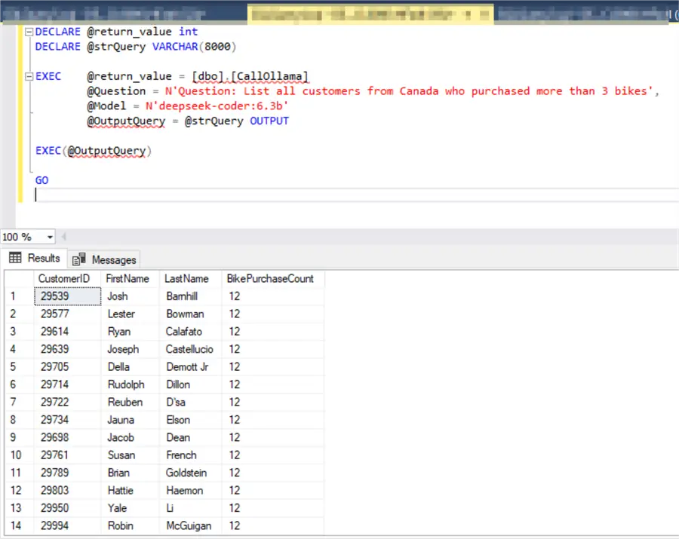Image resolution: width=679 pixels, height=539 pixels.
Task: Select the FirstName cell Joseph
Action: pyautogui.click(x=130, y=349)
